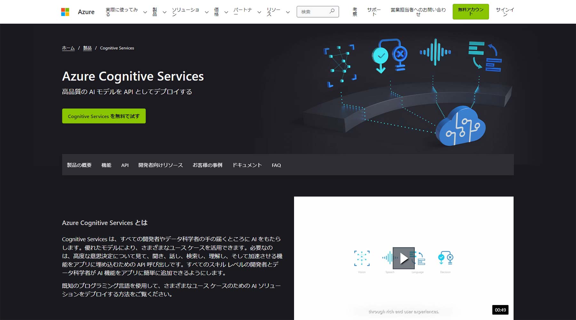Open 営業担当者へのお問い合わせ link
The height and width of the screenshot is (320, 576).
click(418, 12)
